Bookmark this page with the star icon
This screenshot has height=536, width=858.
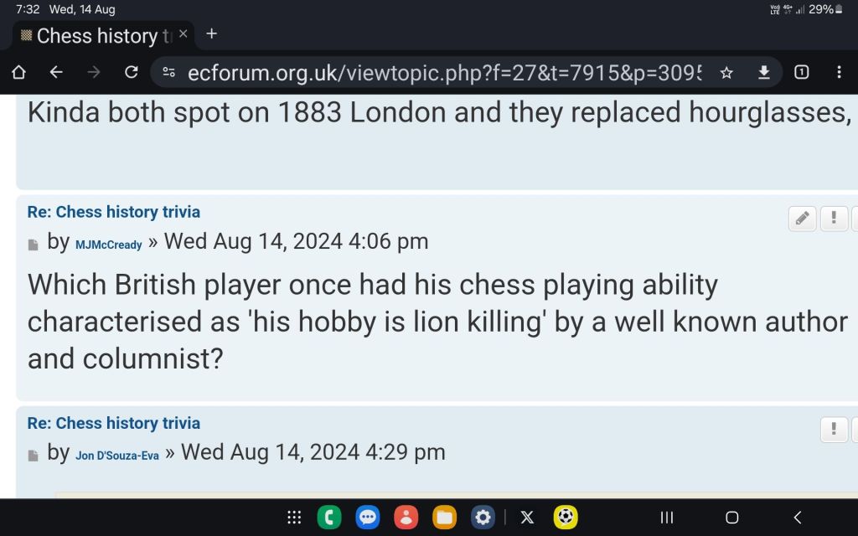click(x=726, y=73)
